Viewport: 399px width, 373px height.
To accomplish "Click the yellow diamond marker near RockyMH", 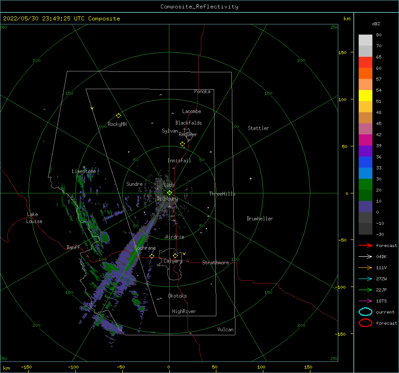I will click(118, 116).
